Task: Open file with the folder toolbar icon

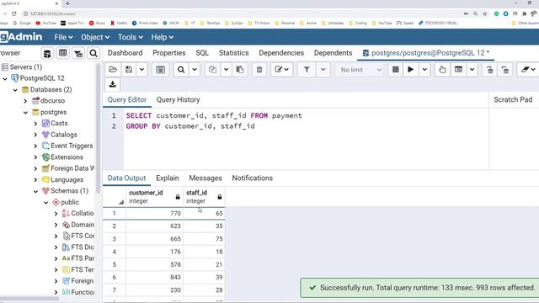Action: pyautogui.click(x=113, y=70)
